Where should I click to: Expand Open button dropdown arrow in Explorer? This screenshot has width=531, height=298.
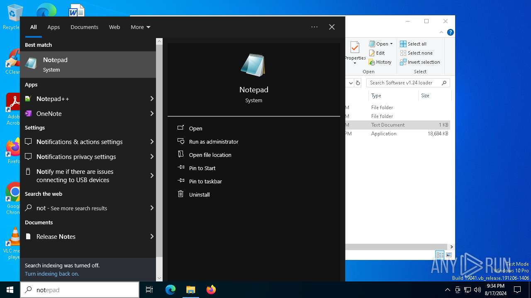[391, 43]
